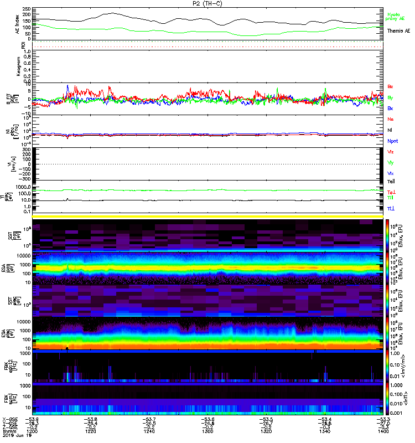Screen dimensions: 415x443
Task: Select the Themis AE legend label
Action: (398, 31)
